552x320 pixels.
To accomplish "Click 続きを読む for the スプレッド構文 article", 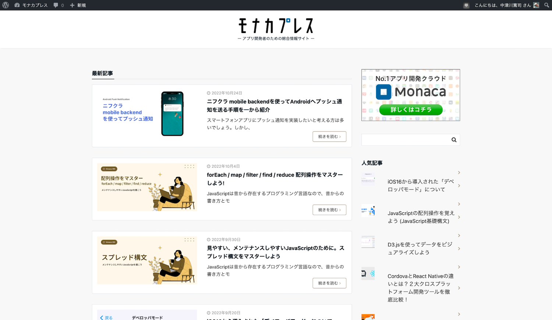I will 329,283.
